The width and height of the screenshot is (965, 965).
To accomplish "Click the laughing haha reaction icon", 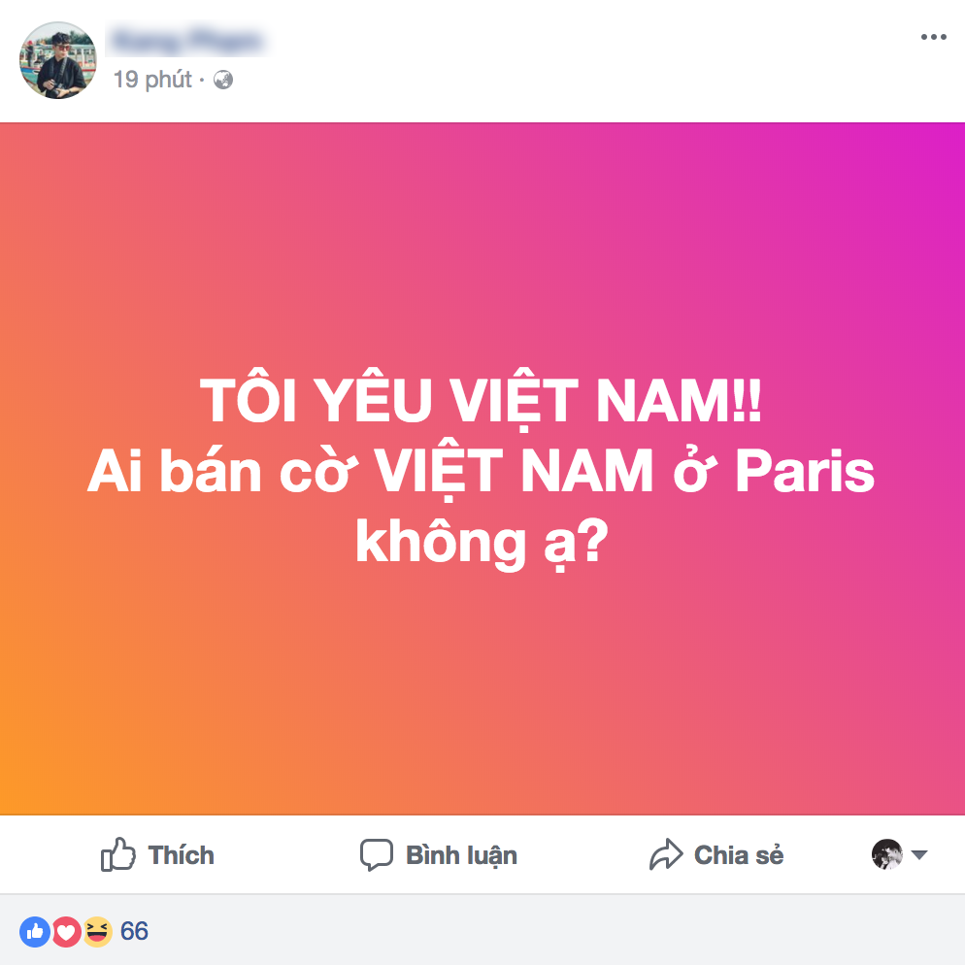I will click(97, 931).
